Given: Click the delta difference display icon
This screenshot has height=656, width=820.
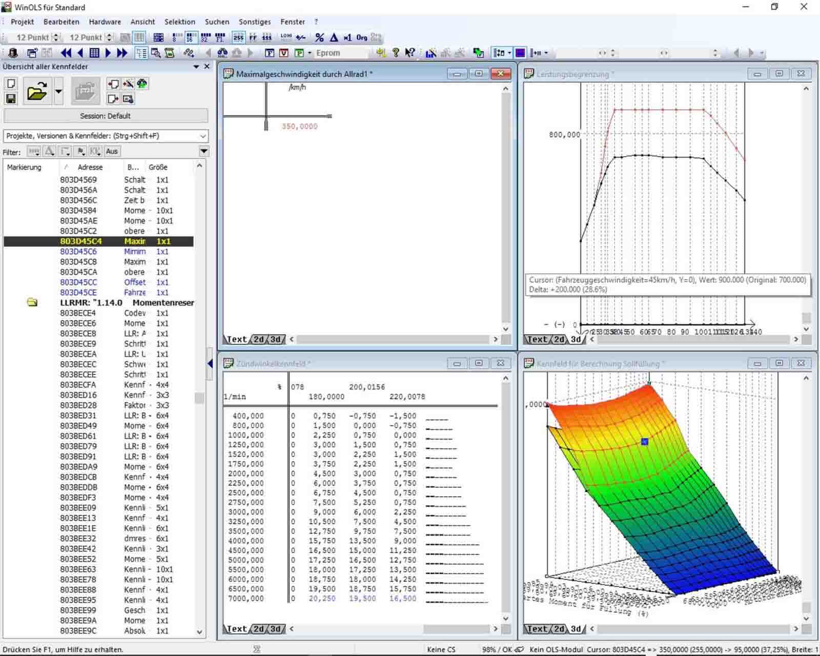Looking at the screenshot, I should click(x=334, y=37).
